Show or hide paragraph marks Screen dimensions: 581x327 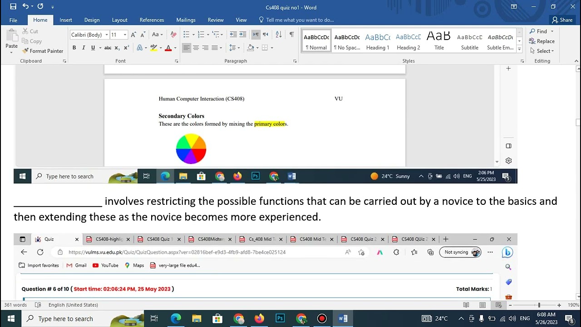pos(291,35)
